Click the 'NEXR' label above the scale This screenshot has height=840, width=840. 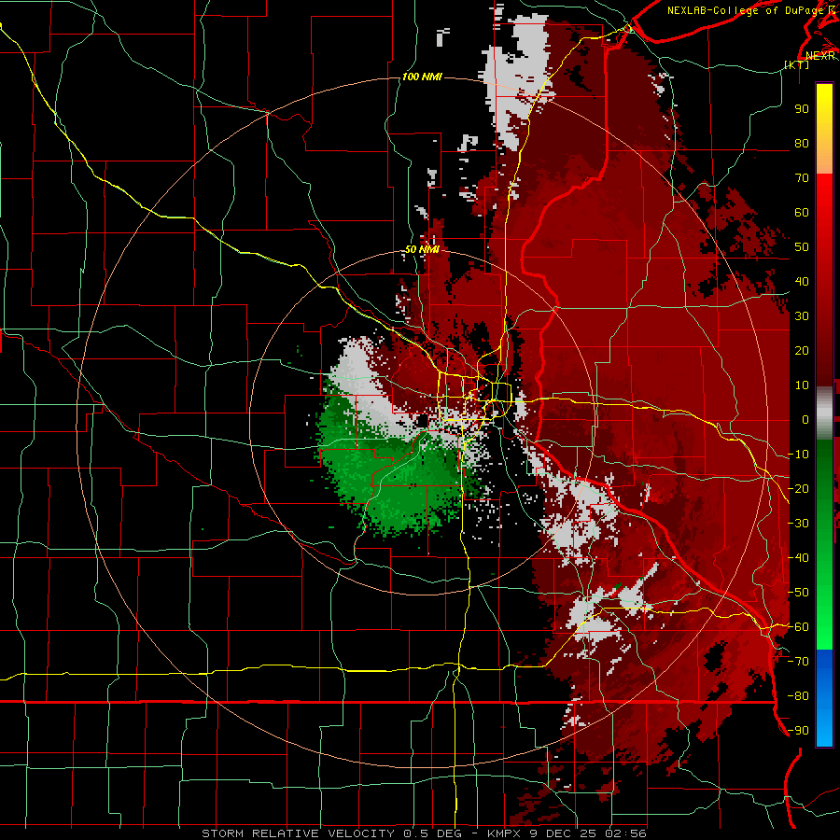(x=820, y=55)
